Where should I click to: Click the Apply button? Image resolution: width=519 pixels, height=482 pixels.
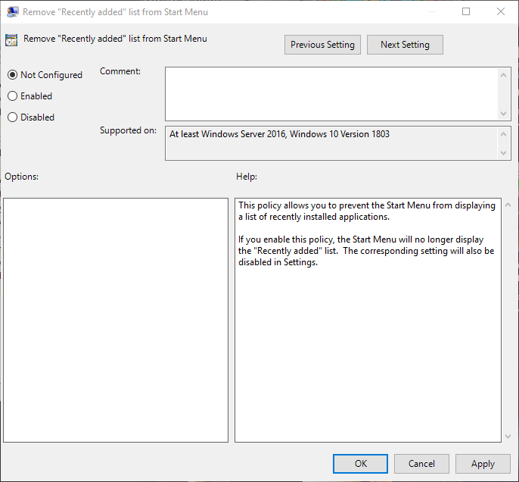[483, 464]
